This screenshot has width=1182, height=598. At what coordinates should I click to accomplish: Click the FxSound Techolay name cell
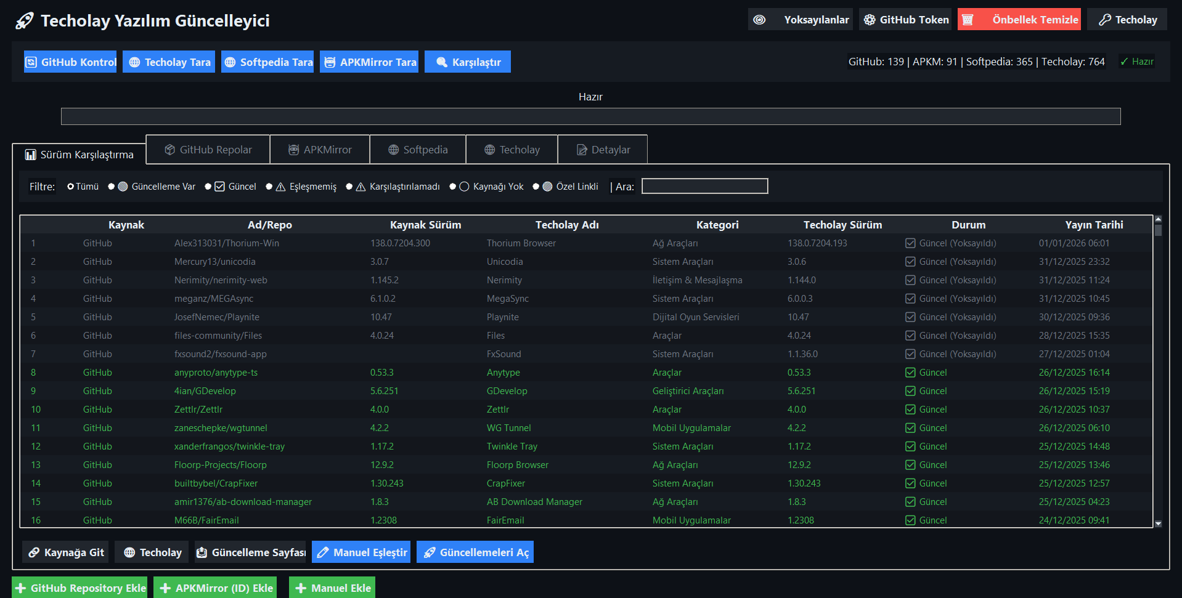point(504,354)
